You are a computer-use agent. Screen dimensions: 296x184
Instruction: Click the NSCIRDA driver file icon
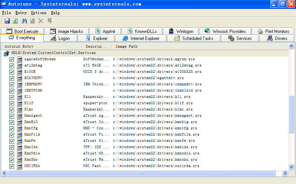20,166
